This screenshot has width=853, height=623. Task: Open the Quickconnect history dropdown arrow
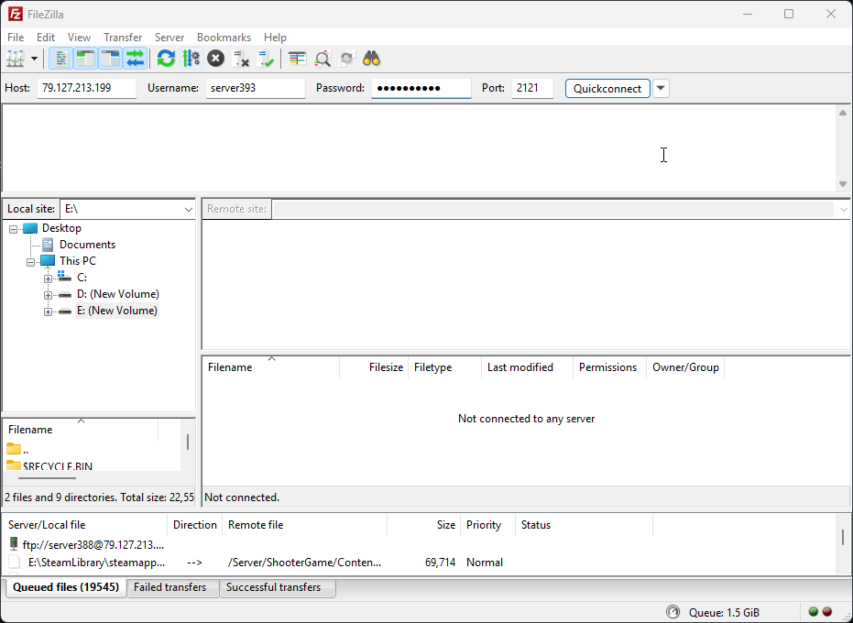click(661, 89)
